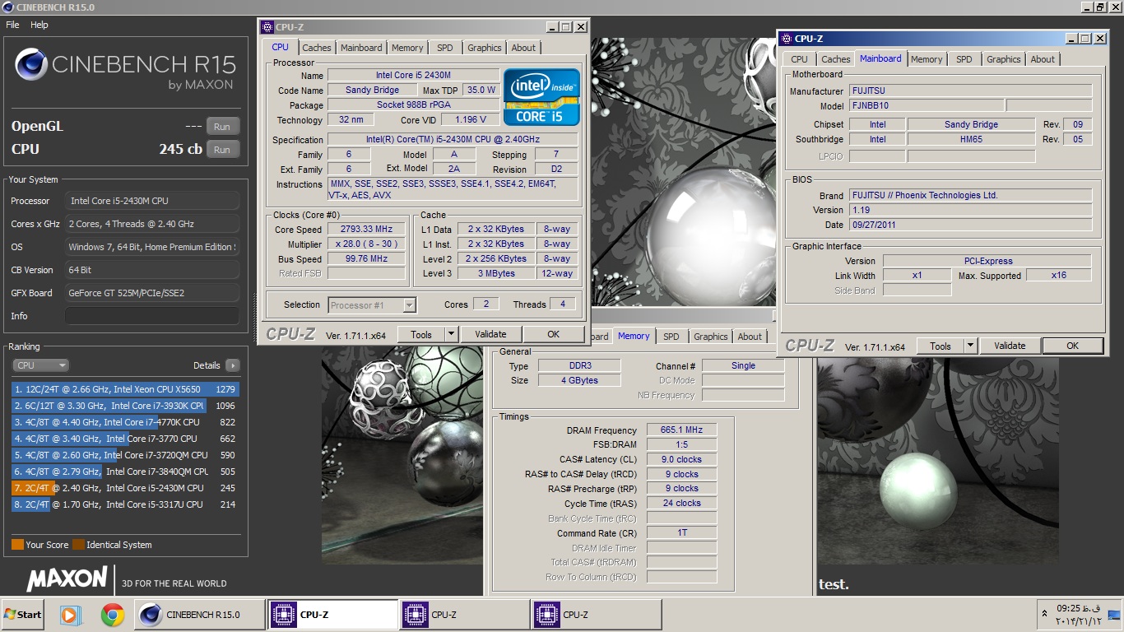Click the MAXON logo at bottom
This screenshot has width=1124, height=632.
pos(67,579)
